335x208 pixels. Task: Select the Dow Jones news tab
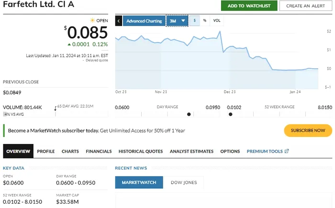click(x=184, y=183)
